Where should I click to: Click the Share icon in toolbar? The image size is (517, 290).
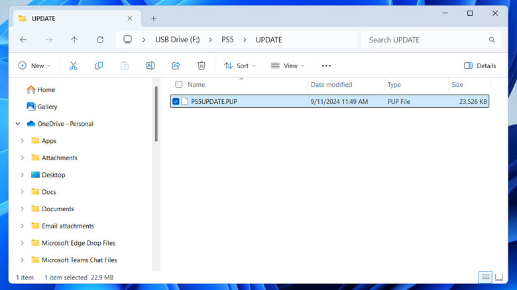point(176,66)
